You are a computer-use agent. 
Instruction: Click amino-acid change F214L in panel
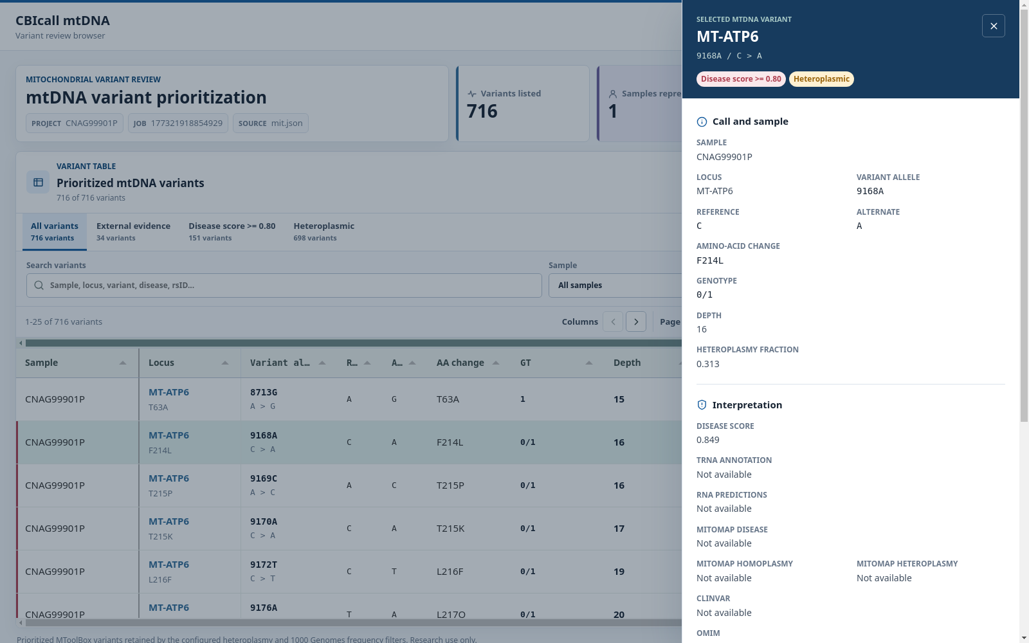pos(709,260)
